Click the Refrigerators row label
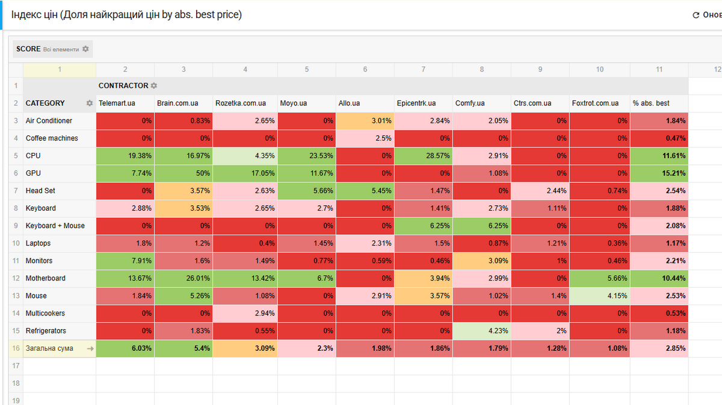 tap(46, 331)
